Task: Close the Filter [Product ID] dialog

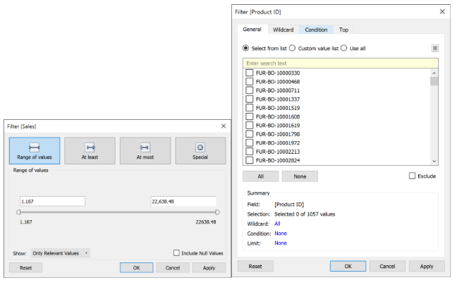Action: pos(442,11)
